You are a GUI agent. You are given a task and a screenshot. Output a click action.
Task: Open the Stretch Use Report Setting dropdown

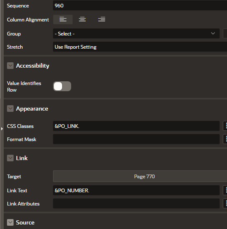[x=140, y=47]
